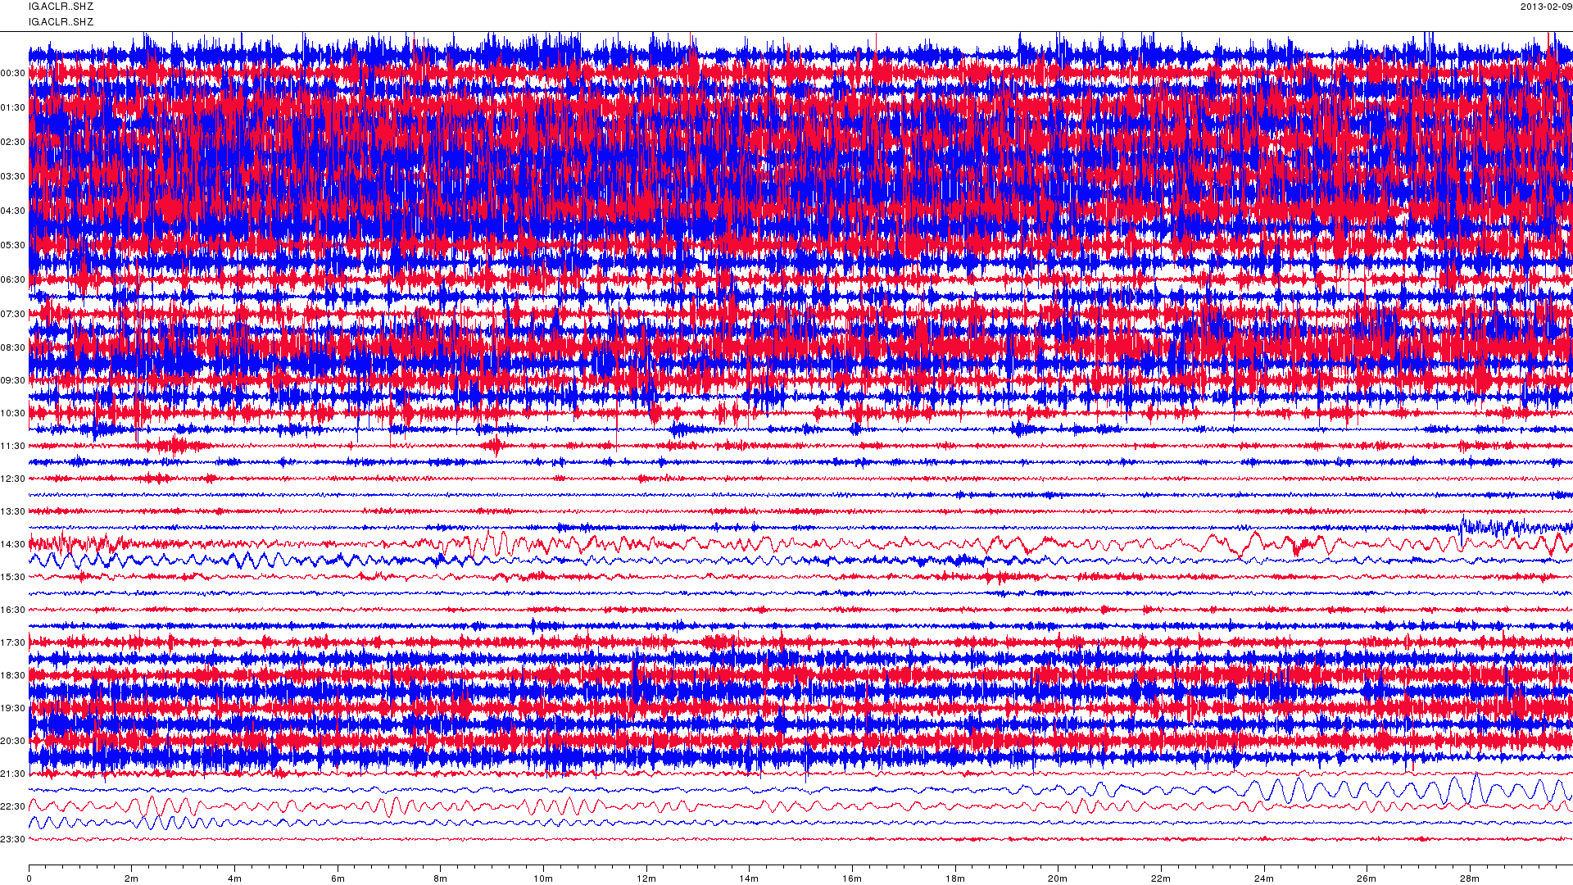Click the 0 minute axis tick label

tap(29, 879)
